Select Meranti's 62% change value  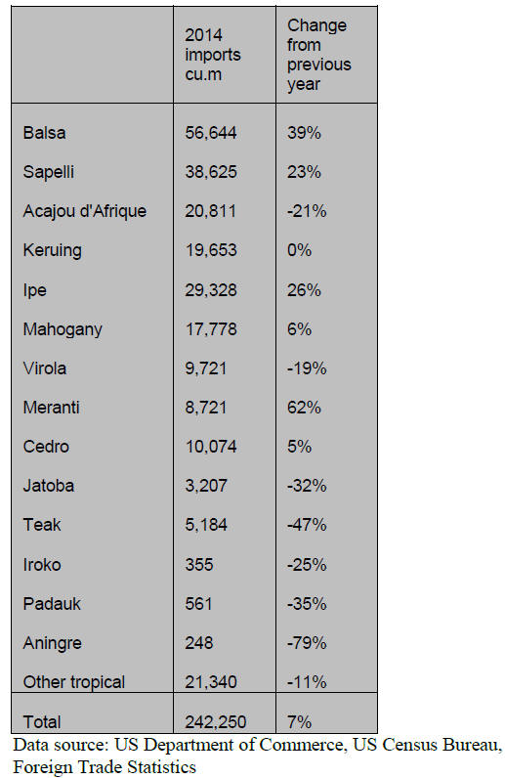coord(304,408)
